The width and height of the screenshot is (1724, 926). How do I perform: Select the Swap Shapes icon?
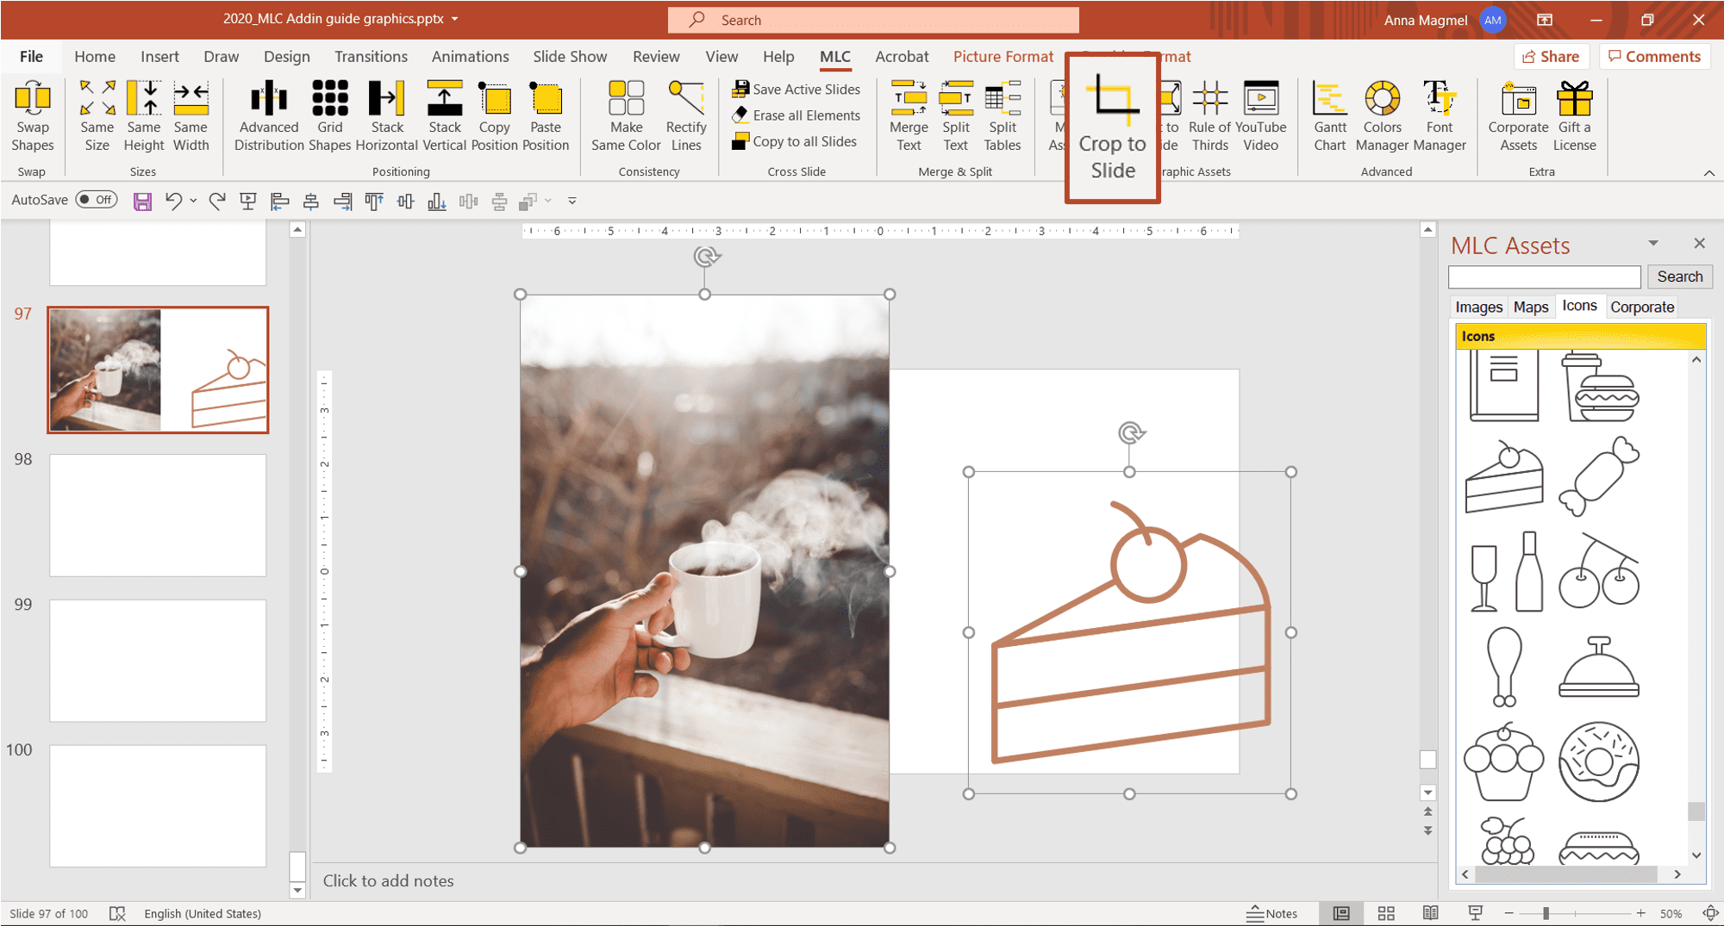click(33, 116)
